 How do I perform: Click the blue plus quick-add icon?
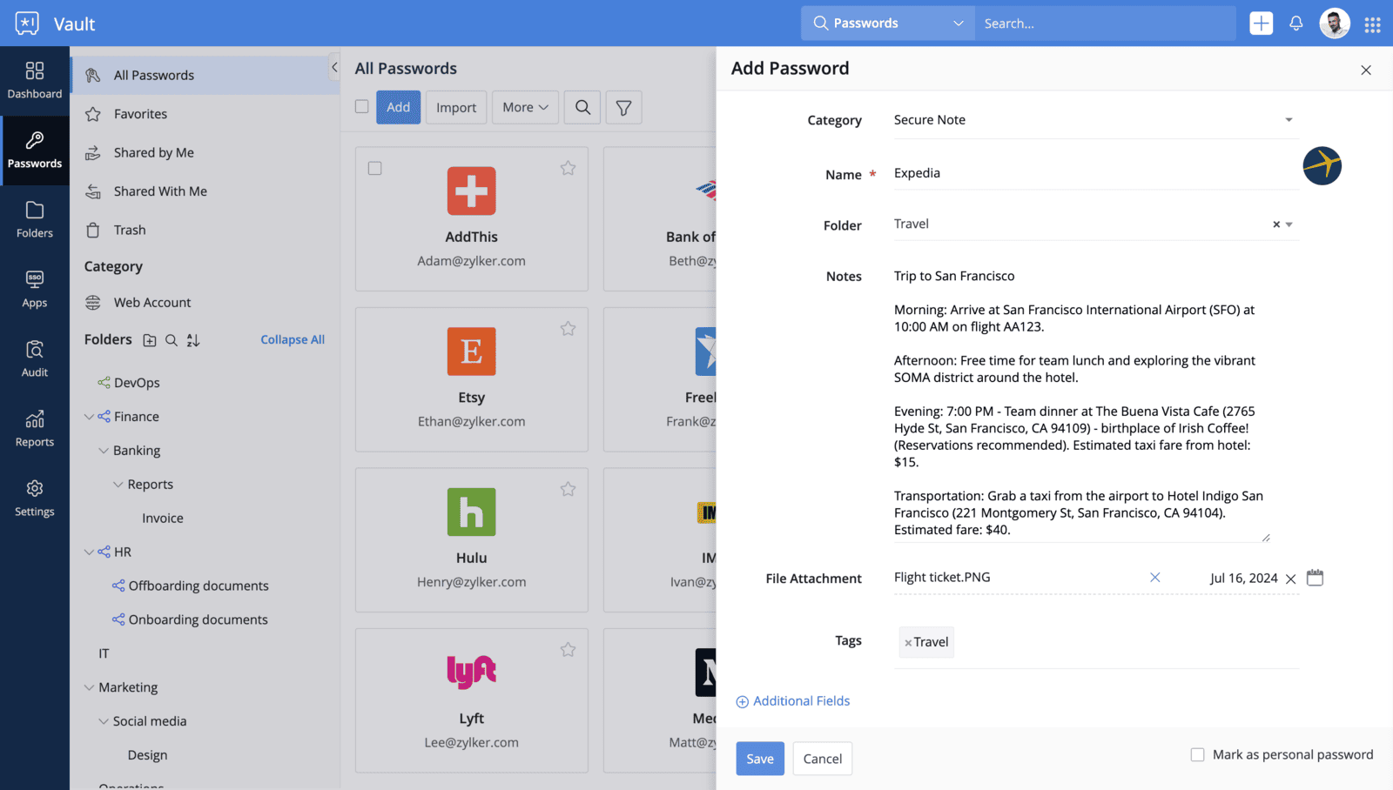coord(1261,23)
